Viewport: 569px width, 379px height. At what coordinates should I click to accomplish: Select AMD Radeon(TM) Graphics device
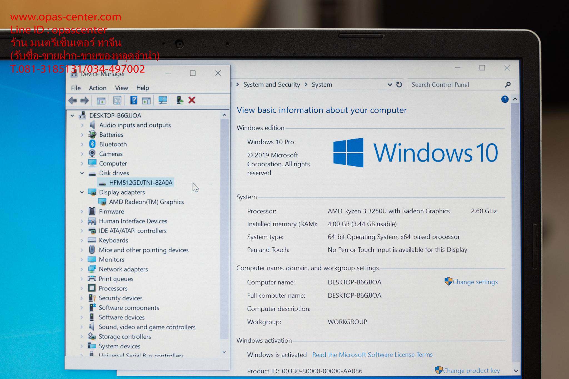tap(146, 202)
